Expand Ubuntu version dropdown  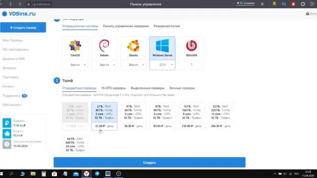pos(133,65)
